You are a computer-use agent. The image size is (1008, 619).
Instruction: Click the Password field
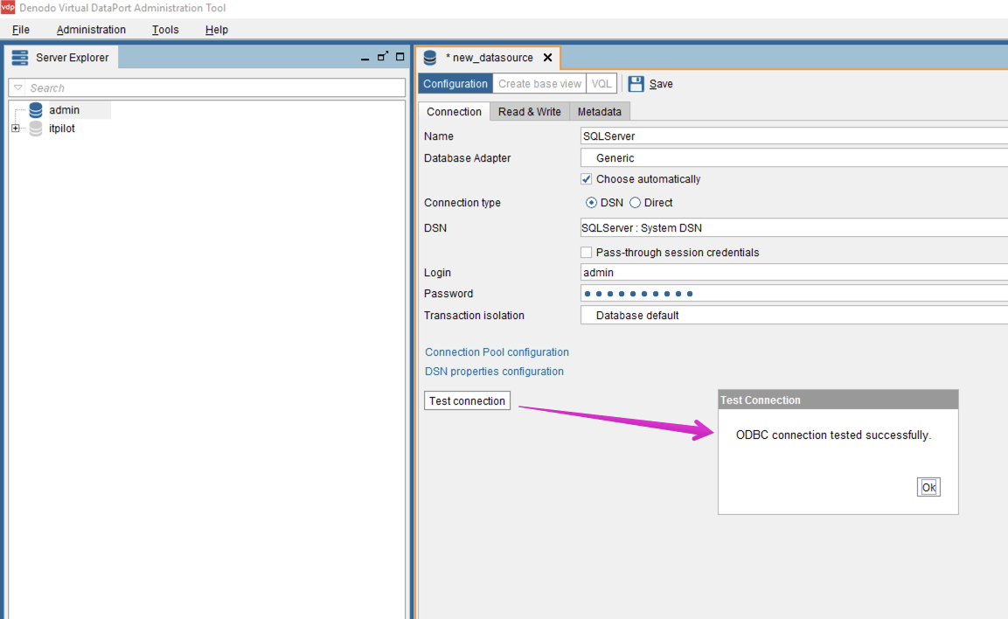794,293
